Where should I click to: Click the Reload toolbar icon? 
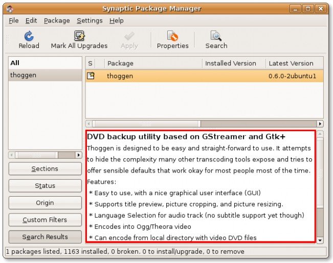tap(29, 36)
